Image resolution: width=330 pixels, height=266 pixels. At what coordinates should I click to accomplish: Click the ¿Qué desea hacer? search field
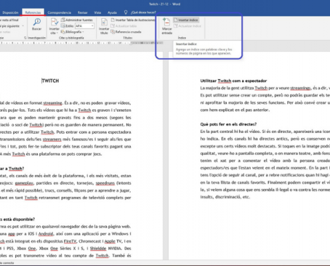143,13
